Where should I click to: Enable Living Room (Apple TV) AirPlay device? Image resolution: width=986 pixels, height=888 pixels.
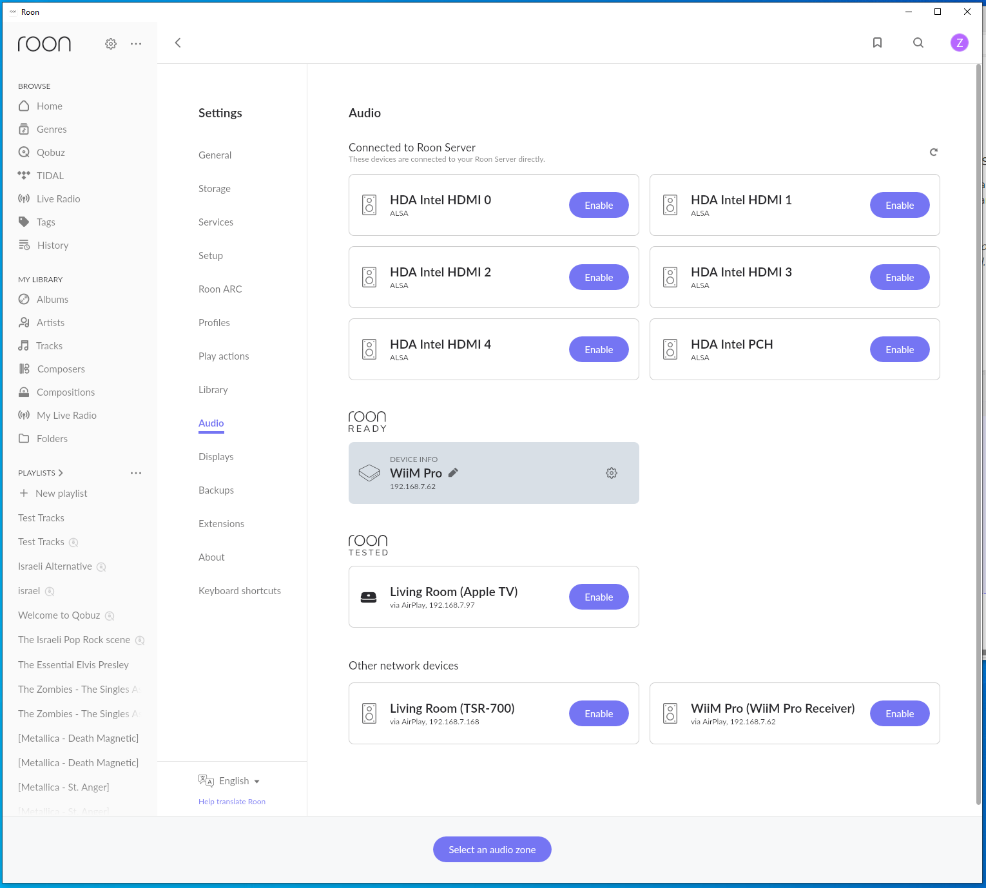pos(599,597)
